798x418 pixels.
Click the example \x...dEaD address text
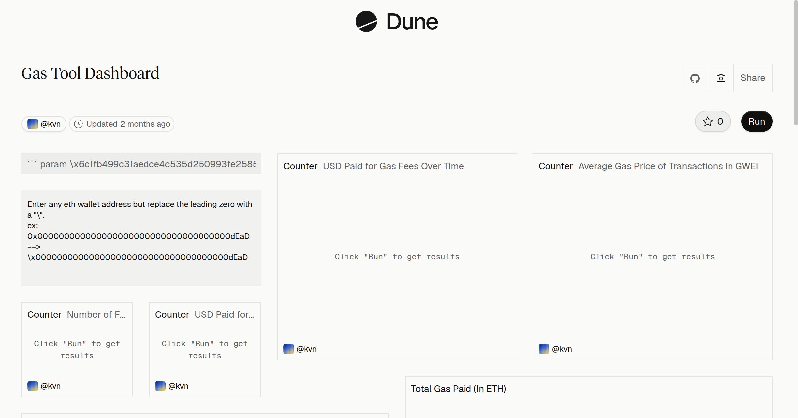[137, 257]
